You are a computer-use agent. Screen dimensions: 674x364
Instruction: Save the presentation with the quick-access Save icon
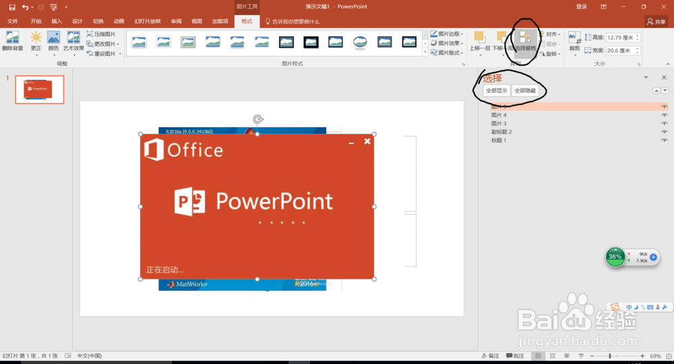pyautogui.click(x=12, y=7)
